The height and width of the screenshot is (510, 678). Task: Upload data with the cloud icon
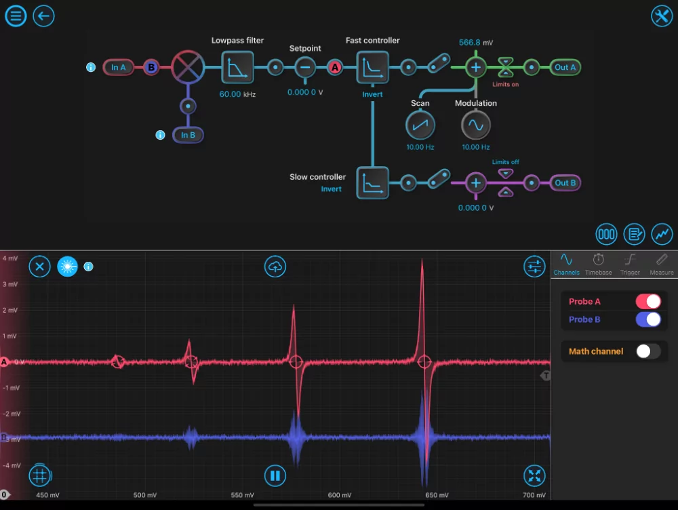coord(275,267)
